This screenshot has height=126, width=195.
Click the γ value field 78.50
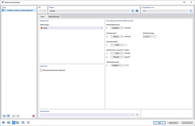[x=115, y=53]
